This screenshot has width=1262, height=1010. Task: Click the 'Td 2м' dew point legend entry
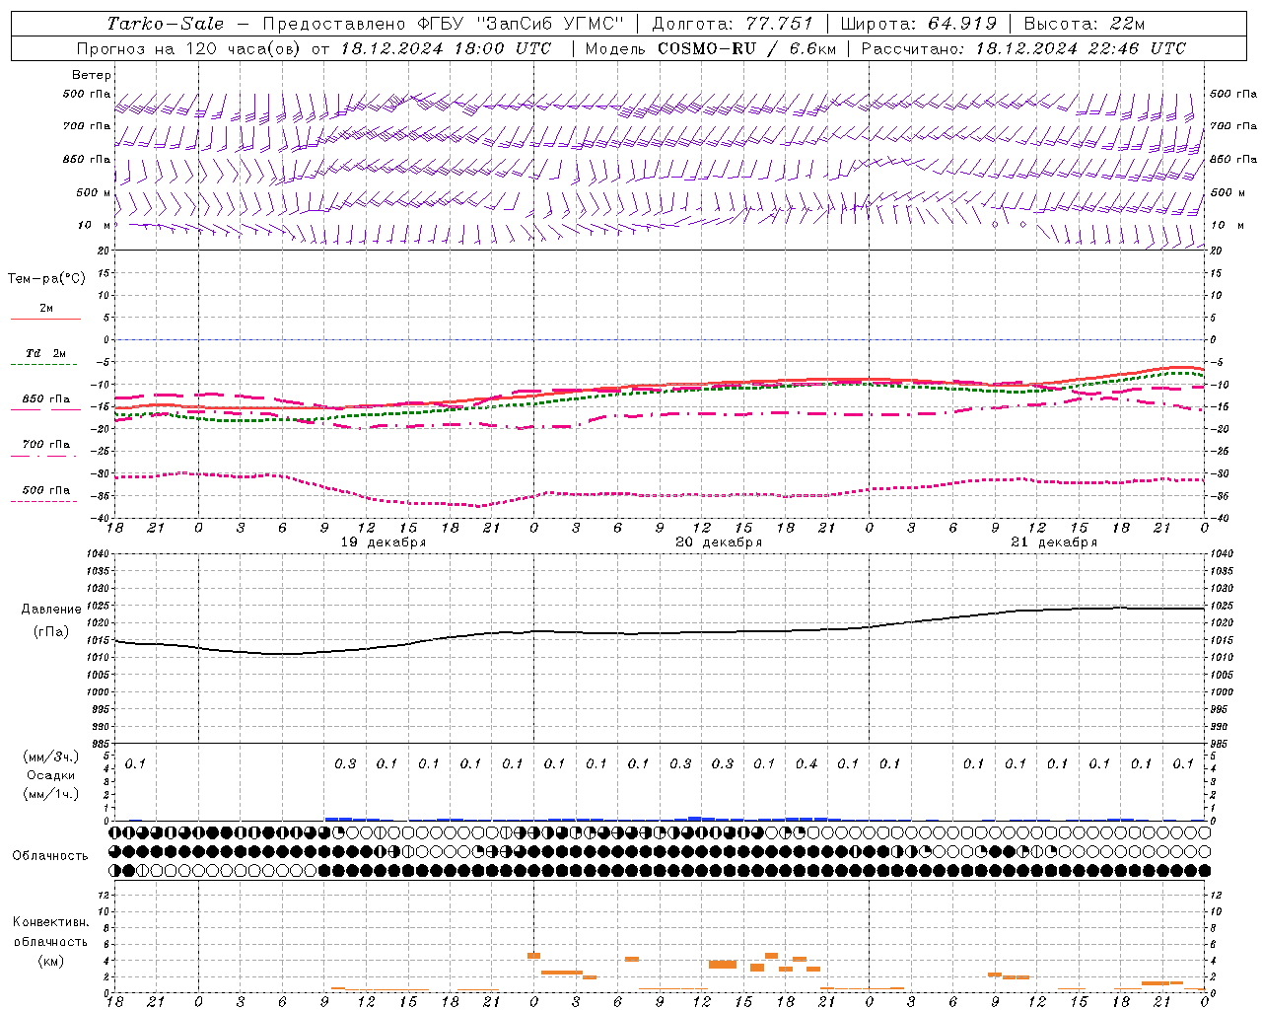(x=46, y=353)
